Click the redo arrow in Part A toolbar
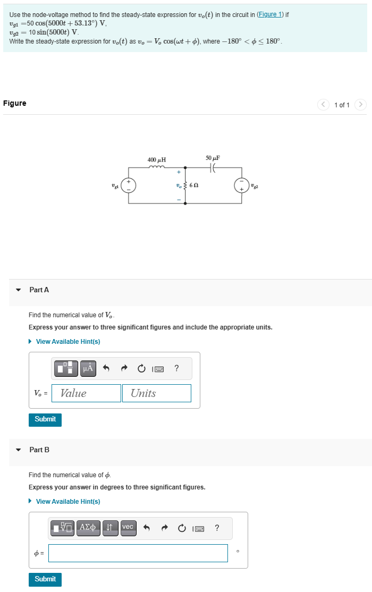This screenshot has width=372, height=592. click(x=124, y=368)
